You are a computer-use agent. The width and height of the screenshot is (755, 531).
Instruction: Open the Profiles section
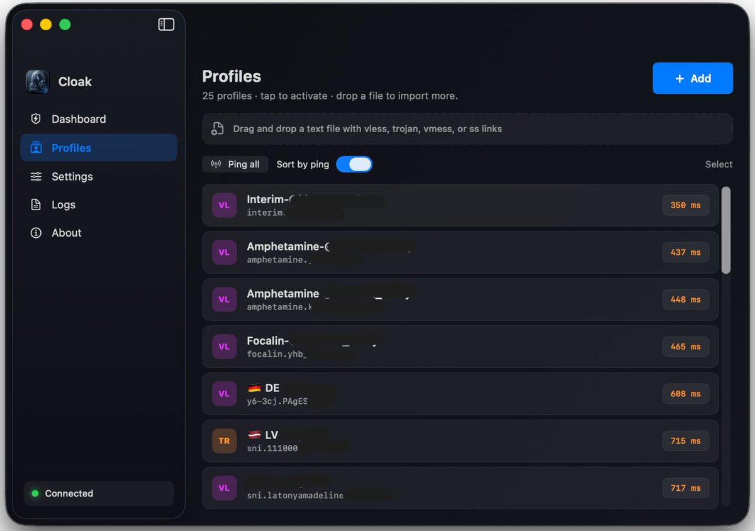click(99, 148)
